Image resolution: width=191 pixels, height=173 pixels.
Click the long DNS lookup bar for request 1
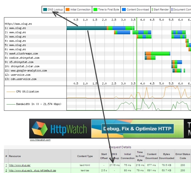coord(87,28)
